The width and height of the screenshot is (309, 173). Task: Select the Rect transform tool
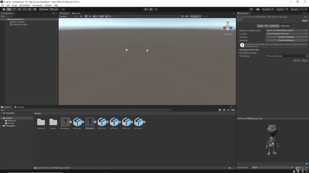point(25,10)
